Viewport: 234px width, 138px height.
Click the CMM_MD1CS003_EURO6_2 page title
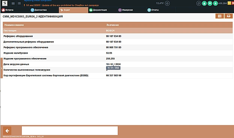[33, 16]
